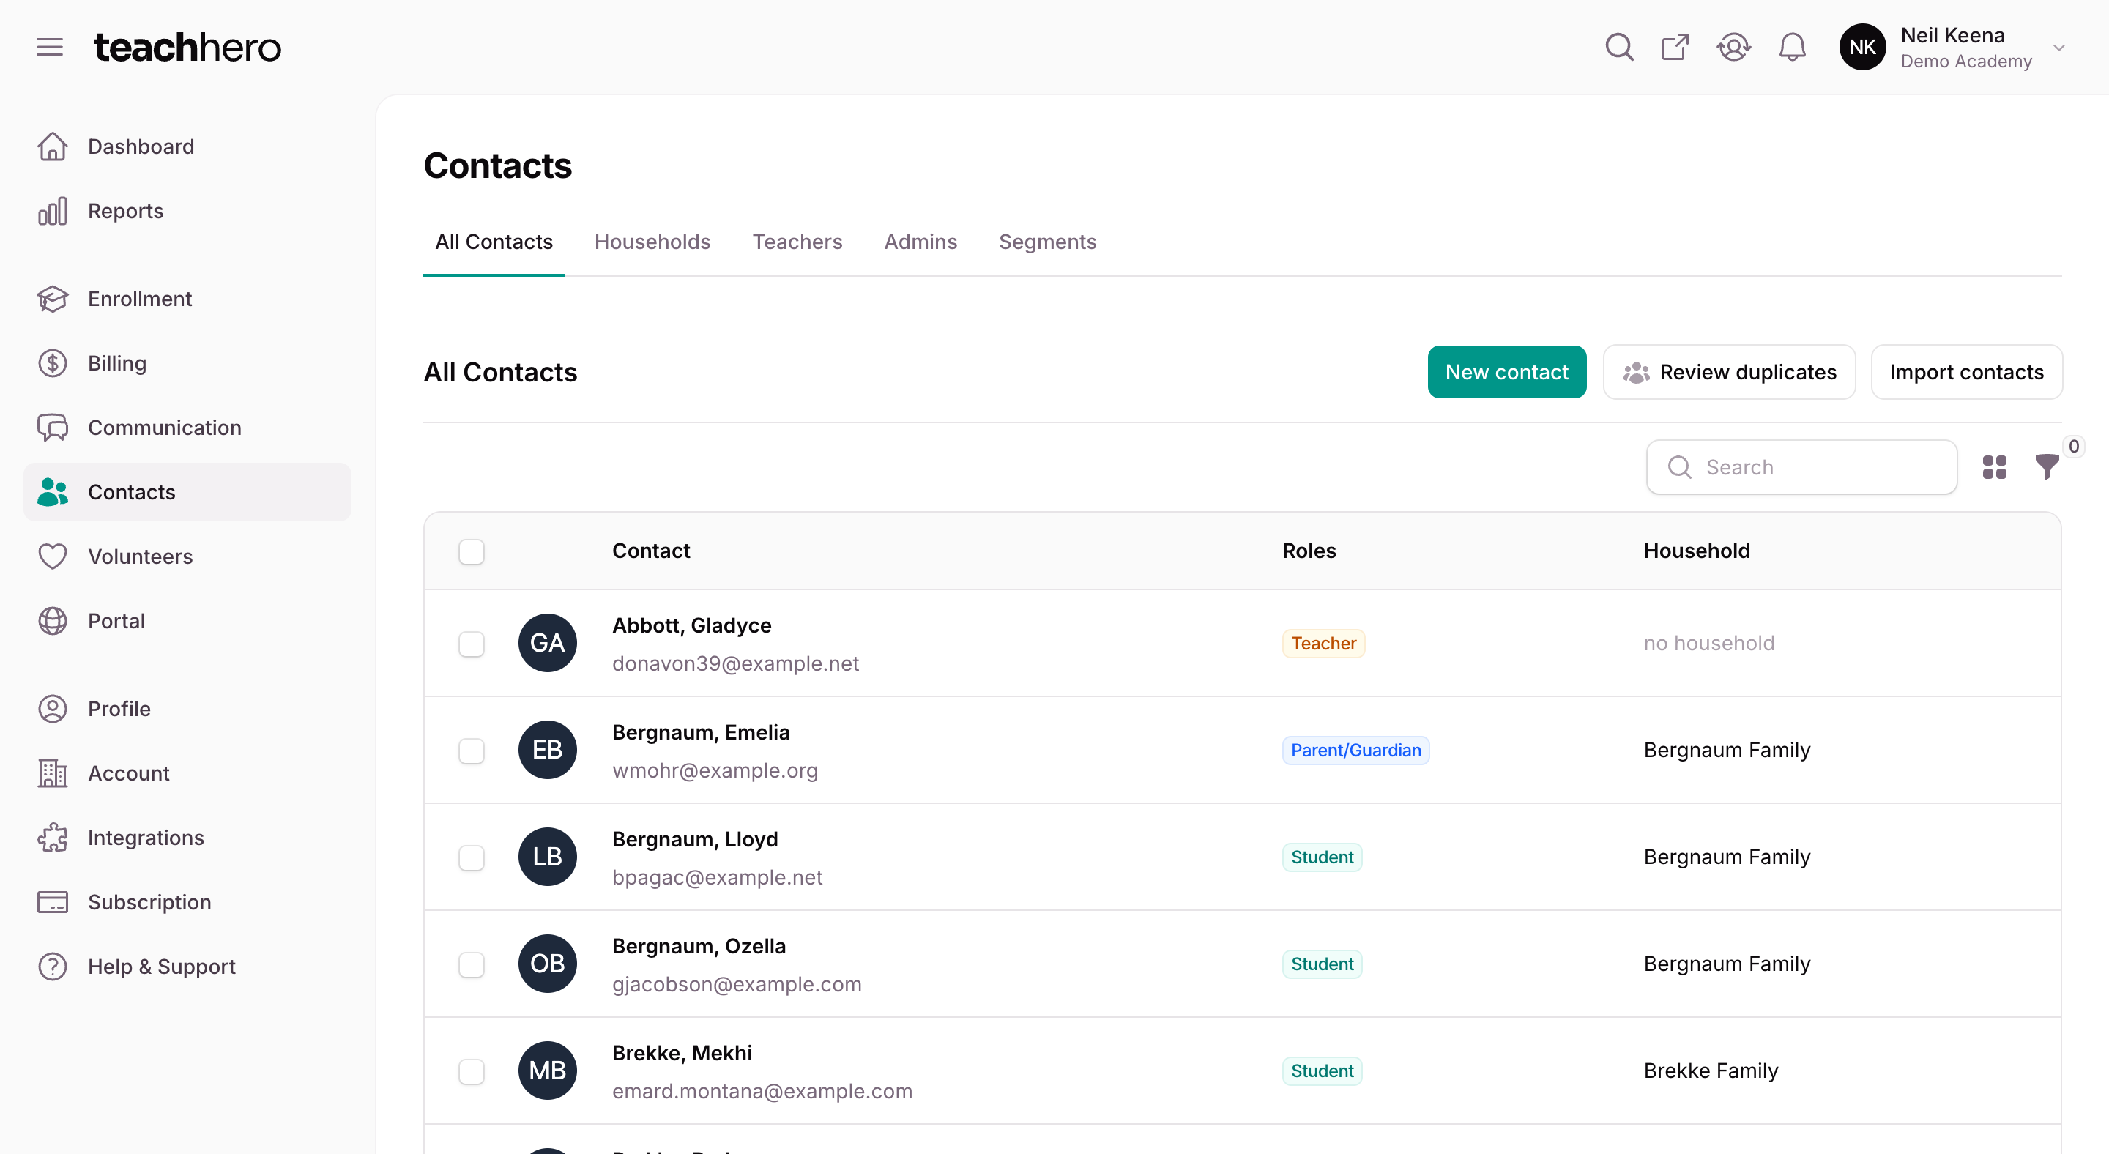Switch to the Teachers tab
Viewport: 2109px width, 1154px height.
797,242
